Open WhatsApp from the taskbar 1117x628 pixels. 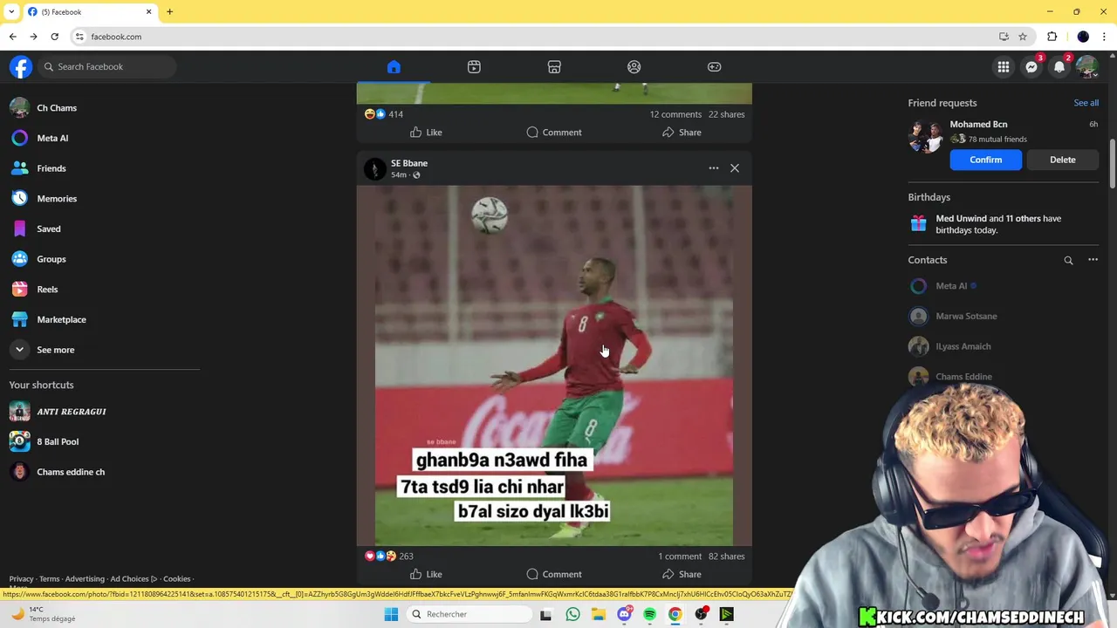572,614
